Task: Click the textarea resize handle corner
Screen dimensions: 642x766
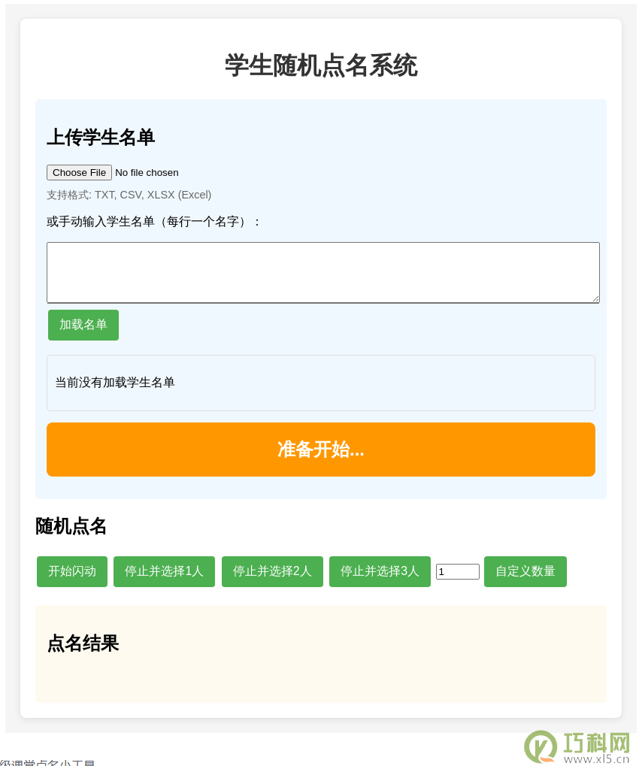Action: coord(595,299)
